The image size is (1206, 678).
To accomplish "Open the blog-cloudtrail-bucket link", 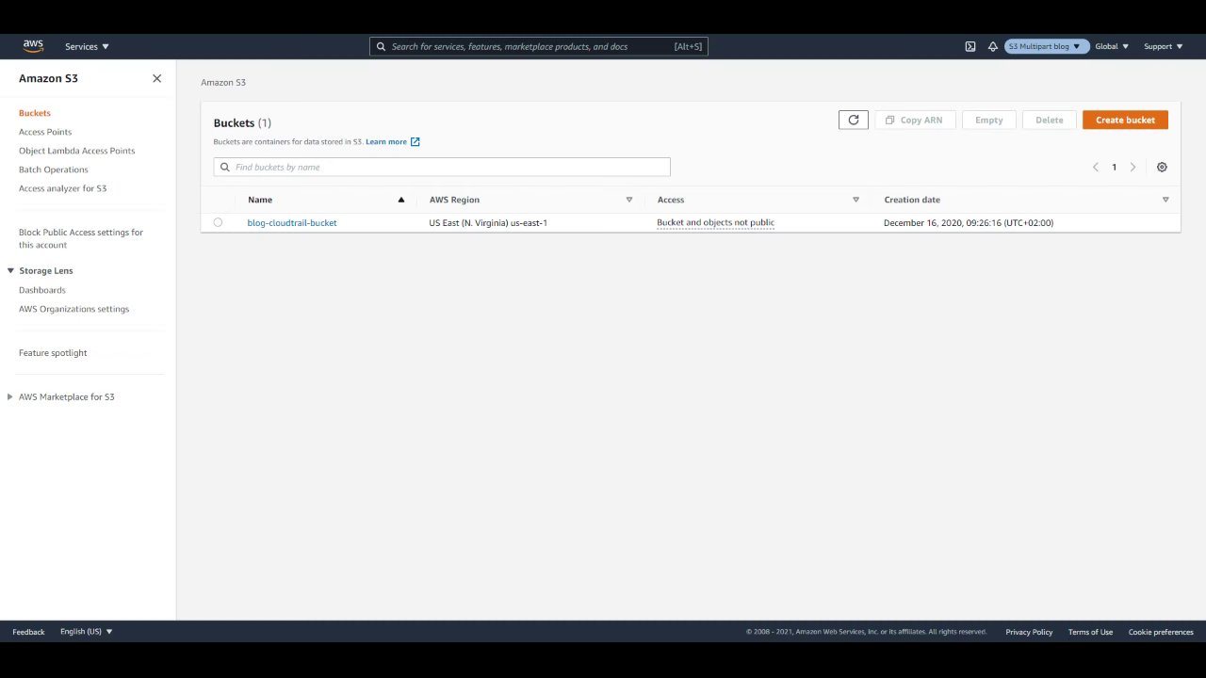I will pos(292,223).
